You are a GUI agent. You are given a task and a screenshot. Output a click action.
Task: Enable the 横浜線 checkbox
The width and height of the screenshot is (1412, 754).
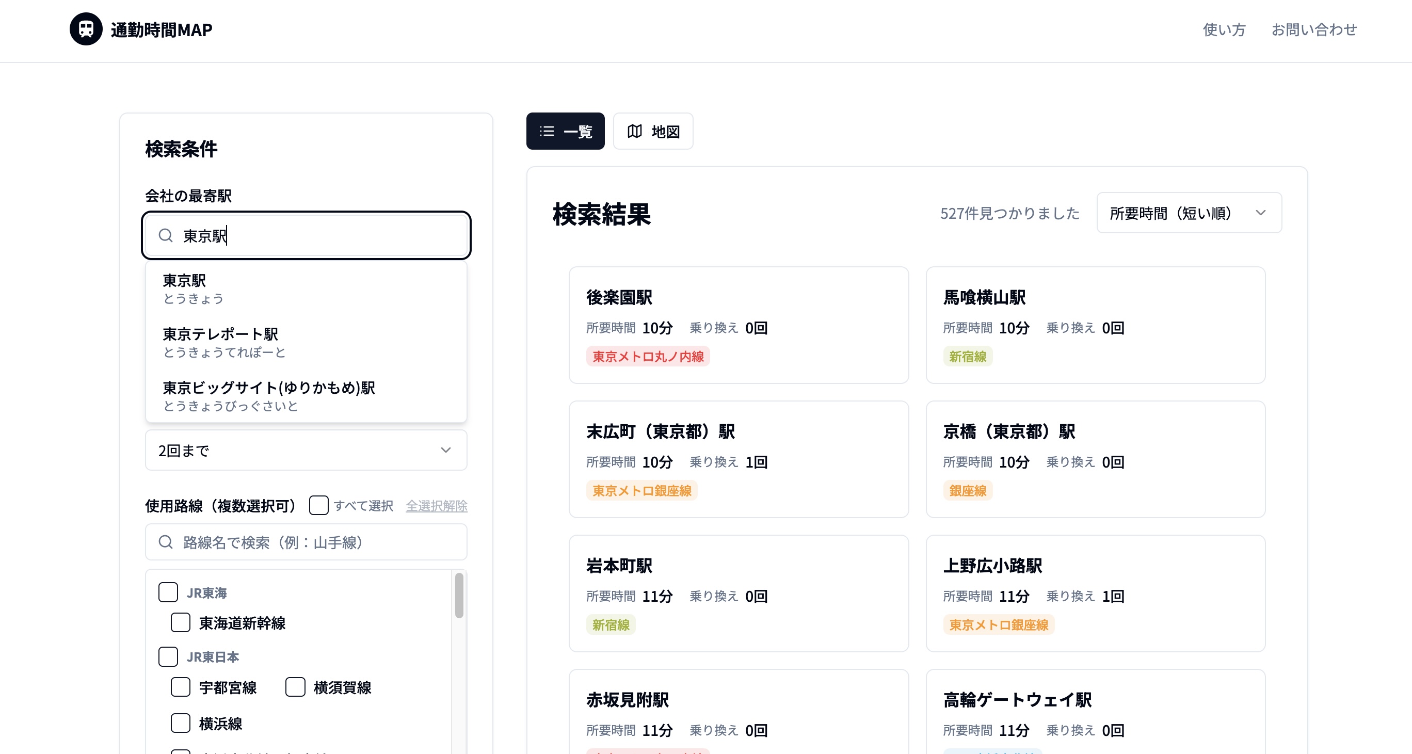[180, 723]
